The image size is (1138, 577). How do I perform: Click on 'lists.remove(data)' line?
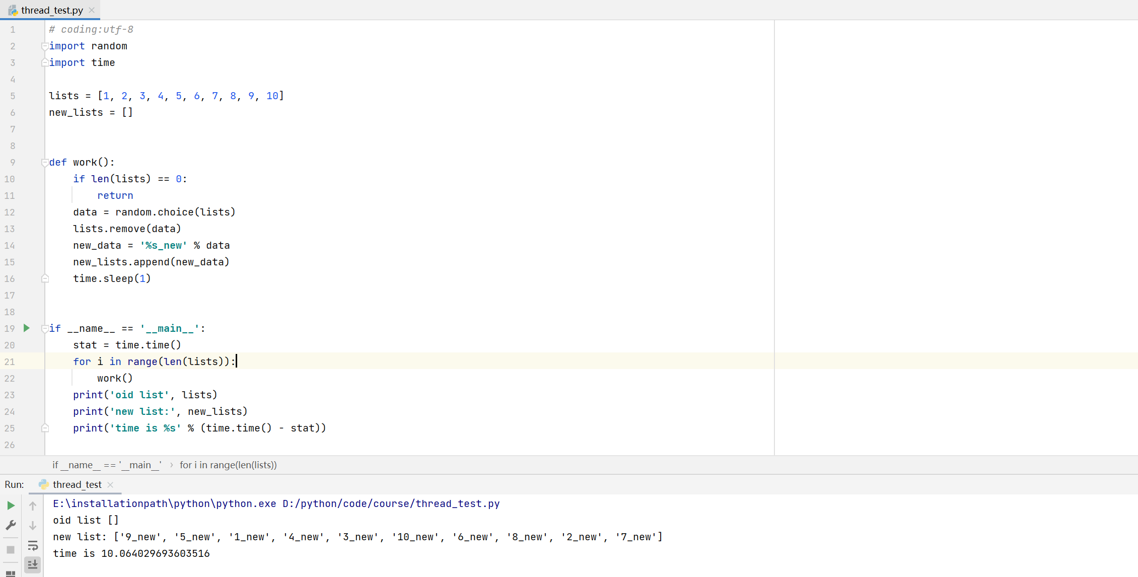point(127,229)
